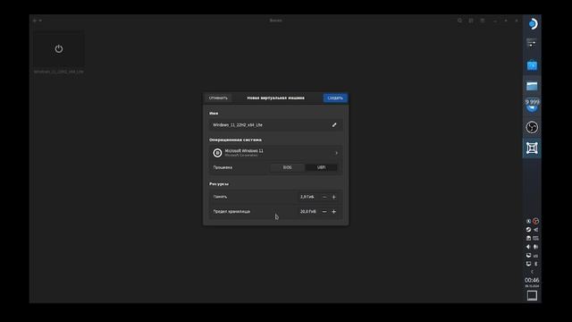
Task: Open the Microsoft Windows 11 operating system row
Action: click(276, 153)
